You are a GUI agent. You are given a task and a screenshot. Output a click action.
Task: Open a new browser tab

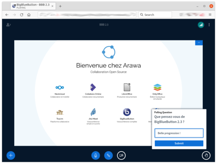60,6
